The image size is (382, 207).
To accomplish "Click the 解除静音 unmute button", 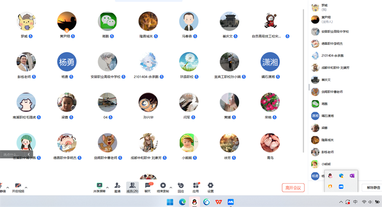I will (x=371, y=187).
